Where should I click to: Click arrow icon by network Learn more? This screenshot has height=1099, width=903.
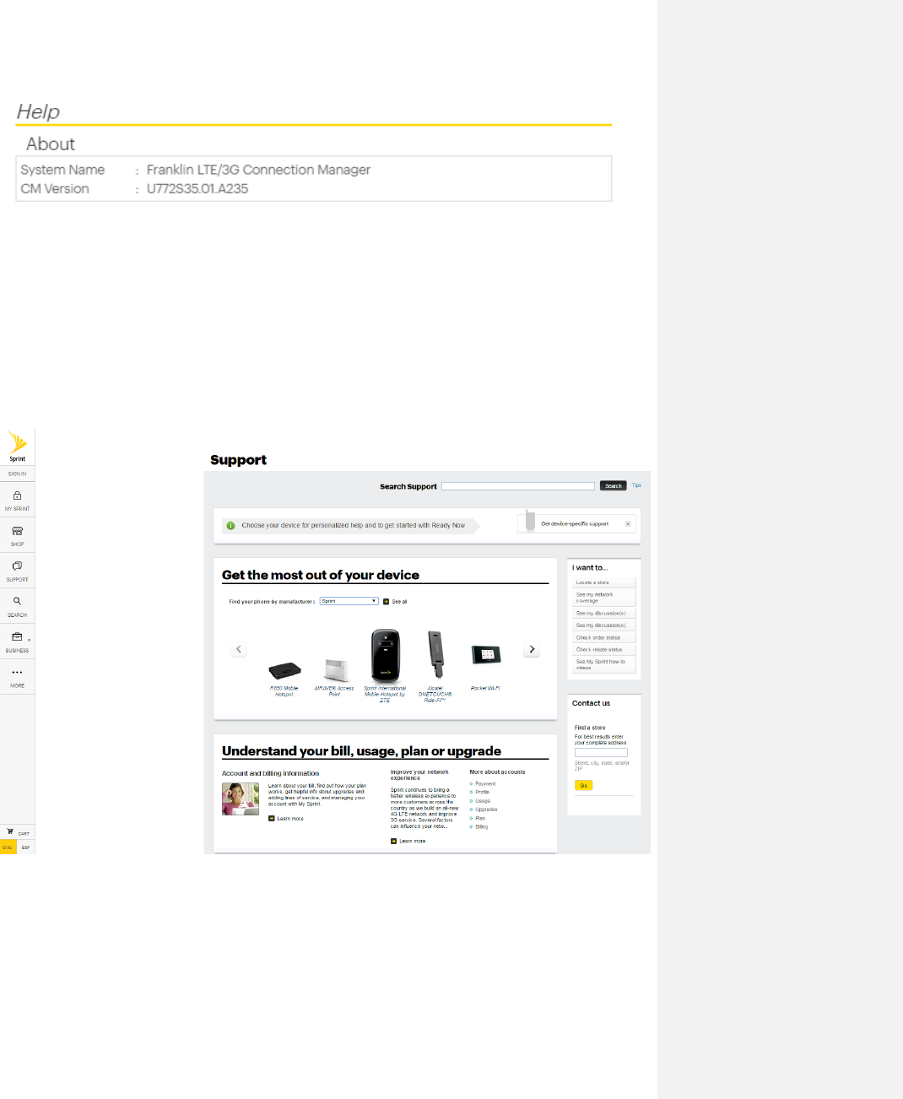[393, 841]
